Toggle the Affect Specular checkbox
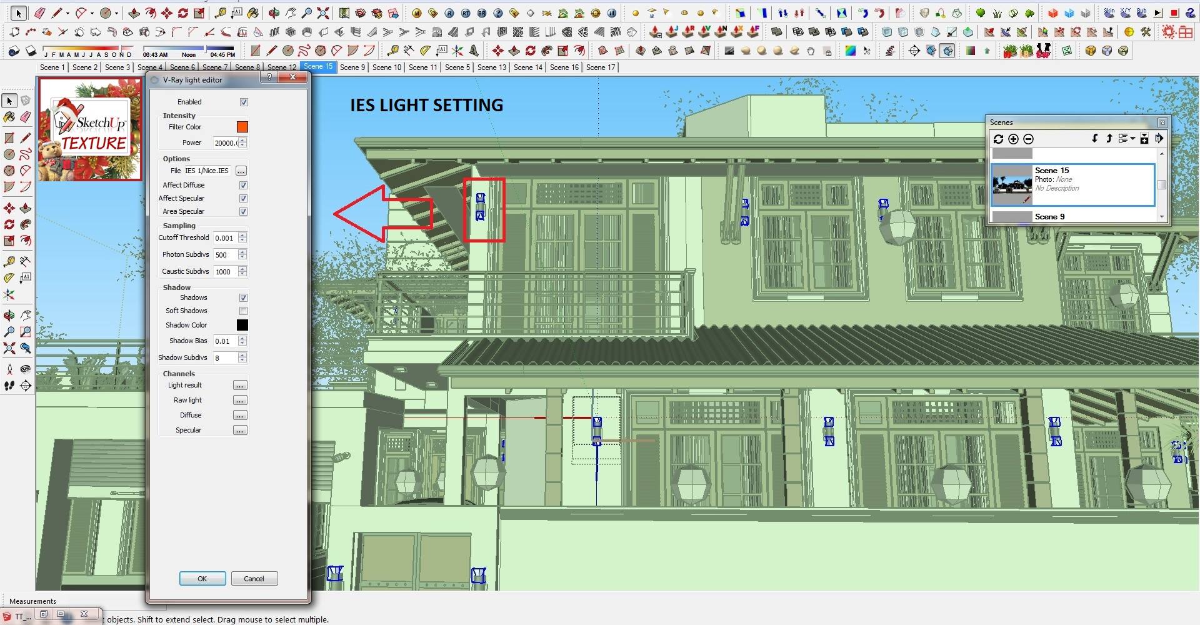 (x=244, y=198)
